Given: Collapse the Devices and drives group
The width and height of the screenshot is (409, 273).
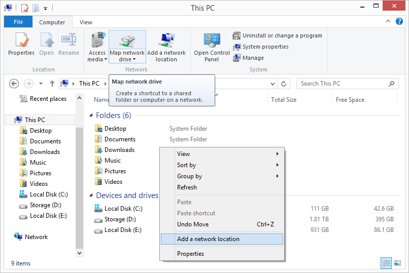Looking at the screenshot, I should tap(91, 196).
